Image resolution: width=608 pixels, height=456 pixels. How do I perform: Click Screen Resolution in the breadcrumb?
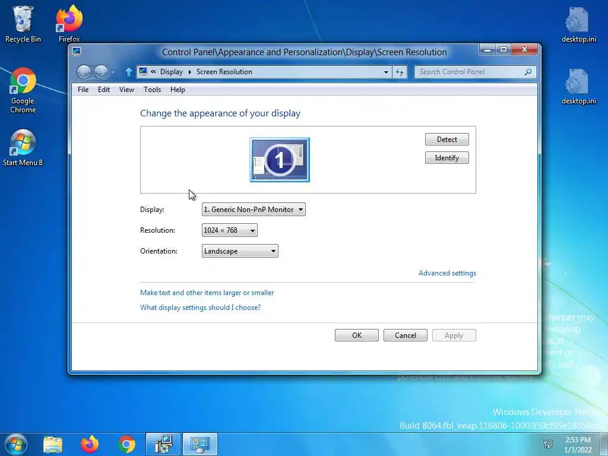[224, 72]
